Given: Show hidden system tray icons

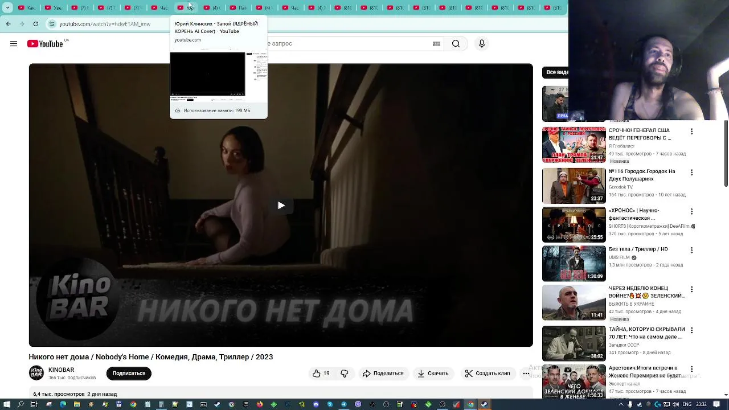Looking at the screenshot, I should coord(621,404).
